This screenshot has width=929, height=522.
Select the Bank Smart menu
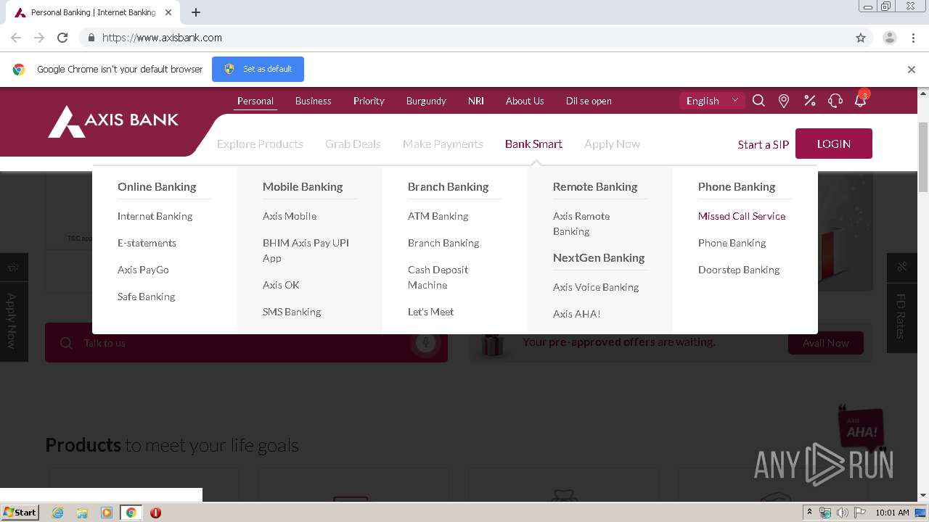[x=533, y=144]
